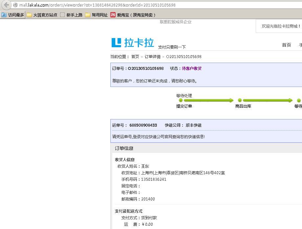Click the 待客户收货 status link
302x229 pixels.
pos(191,68)
